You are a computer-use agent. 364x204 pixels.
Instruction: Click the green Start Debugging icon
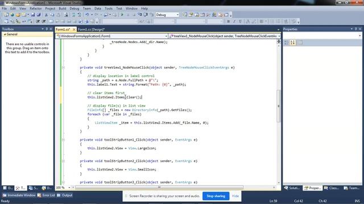(x=122, y=15)
